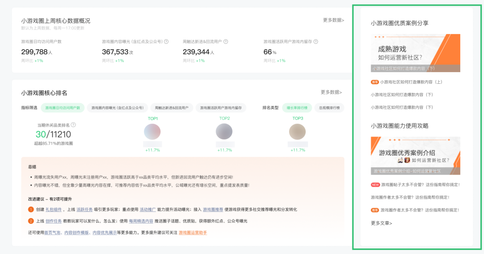The width and height of the screenshot is (484, 254).
Task: Open the TOP2 game avatar
Action: (224, 132)
